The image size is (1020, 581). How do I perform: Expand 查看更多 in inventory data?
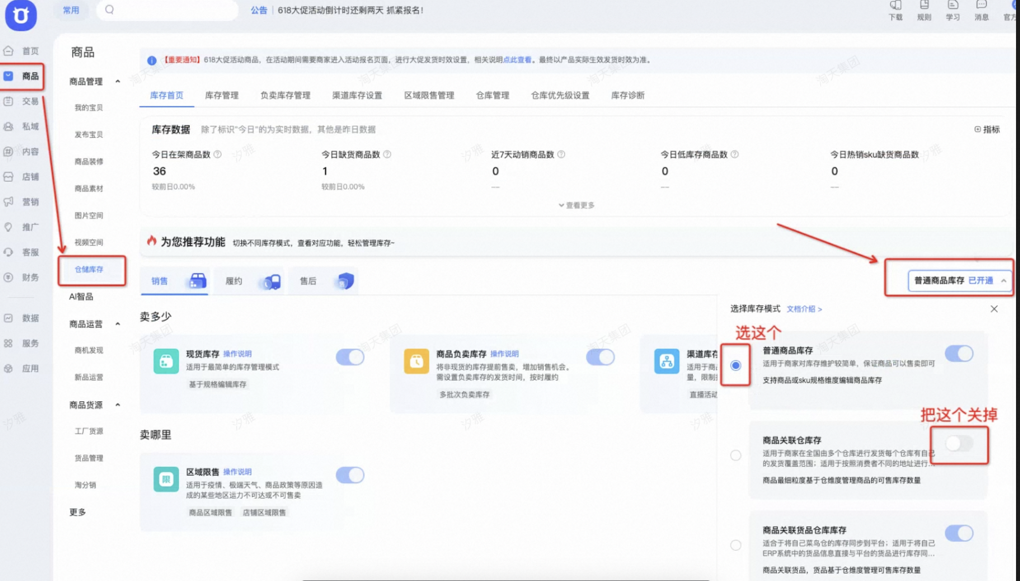point(576,205)
